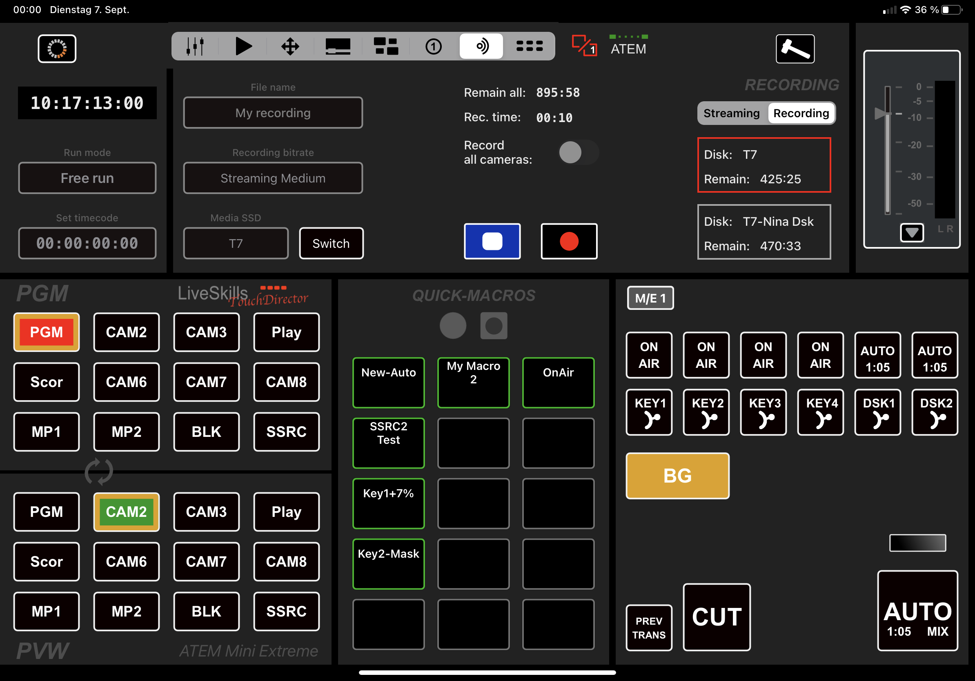Viewport: 975px width, 681px height.
Task: Toggle the KEY2 keyer button
Action: click(706, 412)
